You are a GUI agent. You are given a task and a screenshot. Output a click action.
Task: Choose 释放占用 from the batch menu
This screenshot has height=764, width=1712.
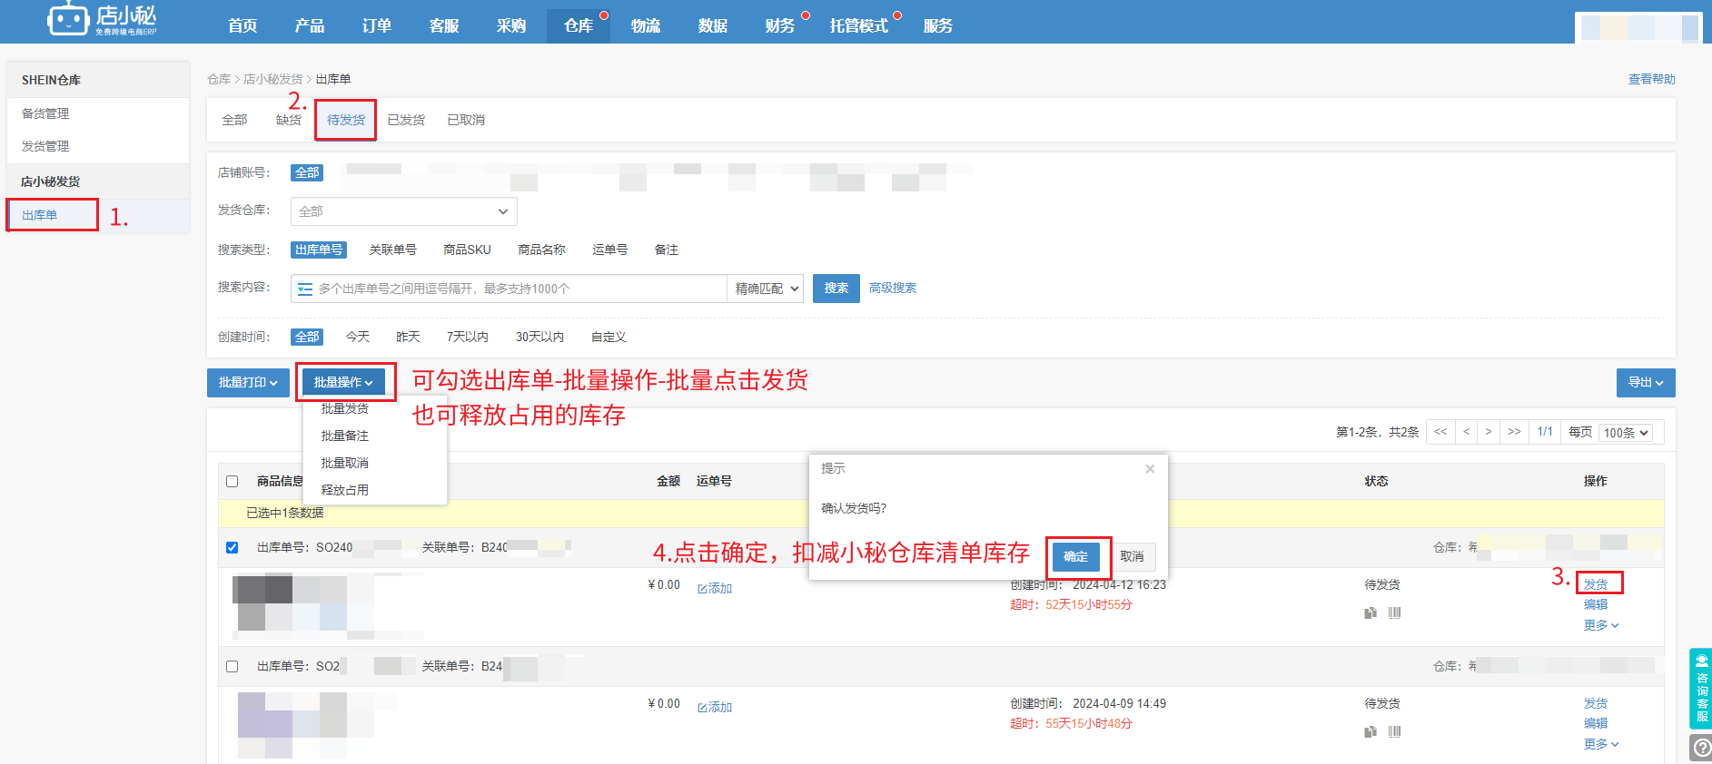point(345,490)
